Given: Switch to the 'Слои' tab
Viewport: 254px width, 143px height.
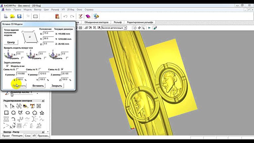Looking at the screenshot, I should tap(28, 136).
